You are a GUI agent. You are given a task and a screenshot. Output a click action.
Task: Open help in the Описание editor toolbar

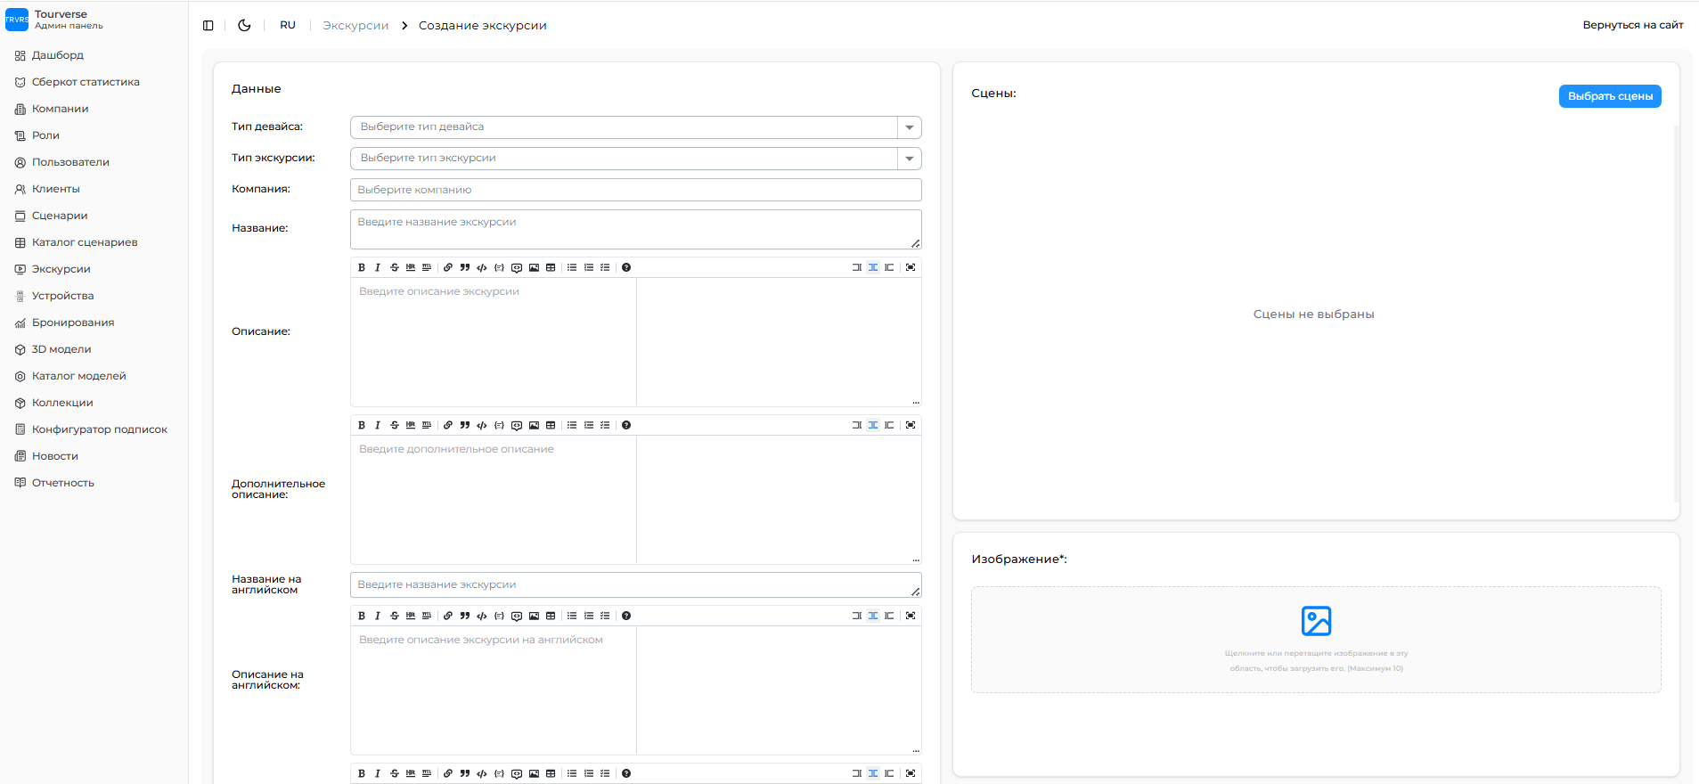coord(626,267)
